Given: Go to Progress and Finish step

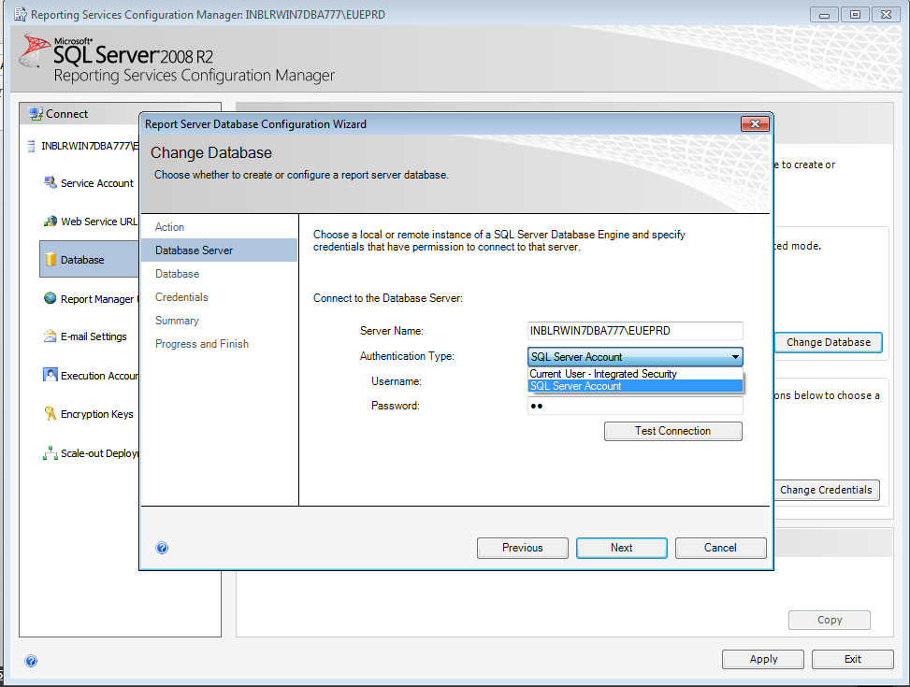Looking at the screenshot, I should pos(202,344).
